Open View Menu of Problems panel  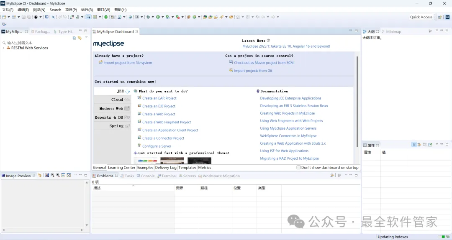tap(346, 175)
